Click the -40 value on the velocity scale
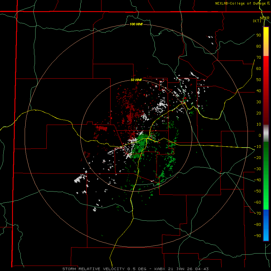The width and height of the screenshot is (271, 271). click(x=257, y=180)
